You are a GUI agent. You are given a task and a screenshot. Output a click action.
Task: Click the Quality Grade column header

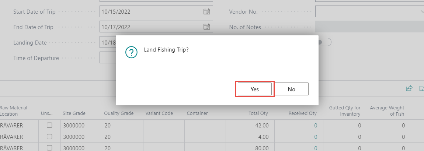119,113
